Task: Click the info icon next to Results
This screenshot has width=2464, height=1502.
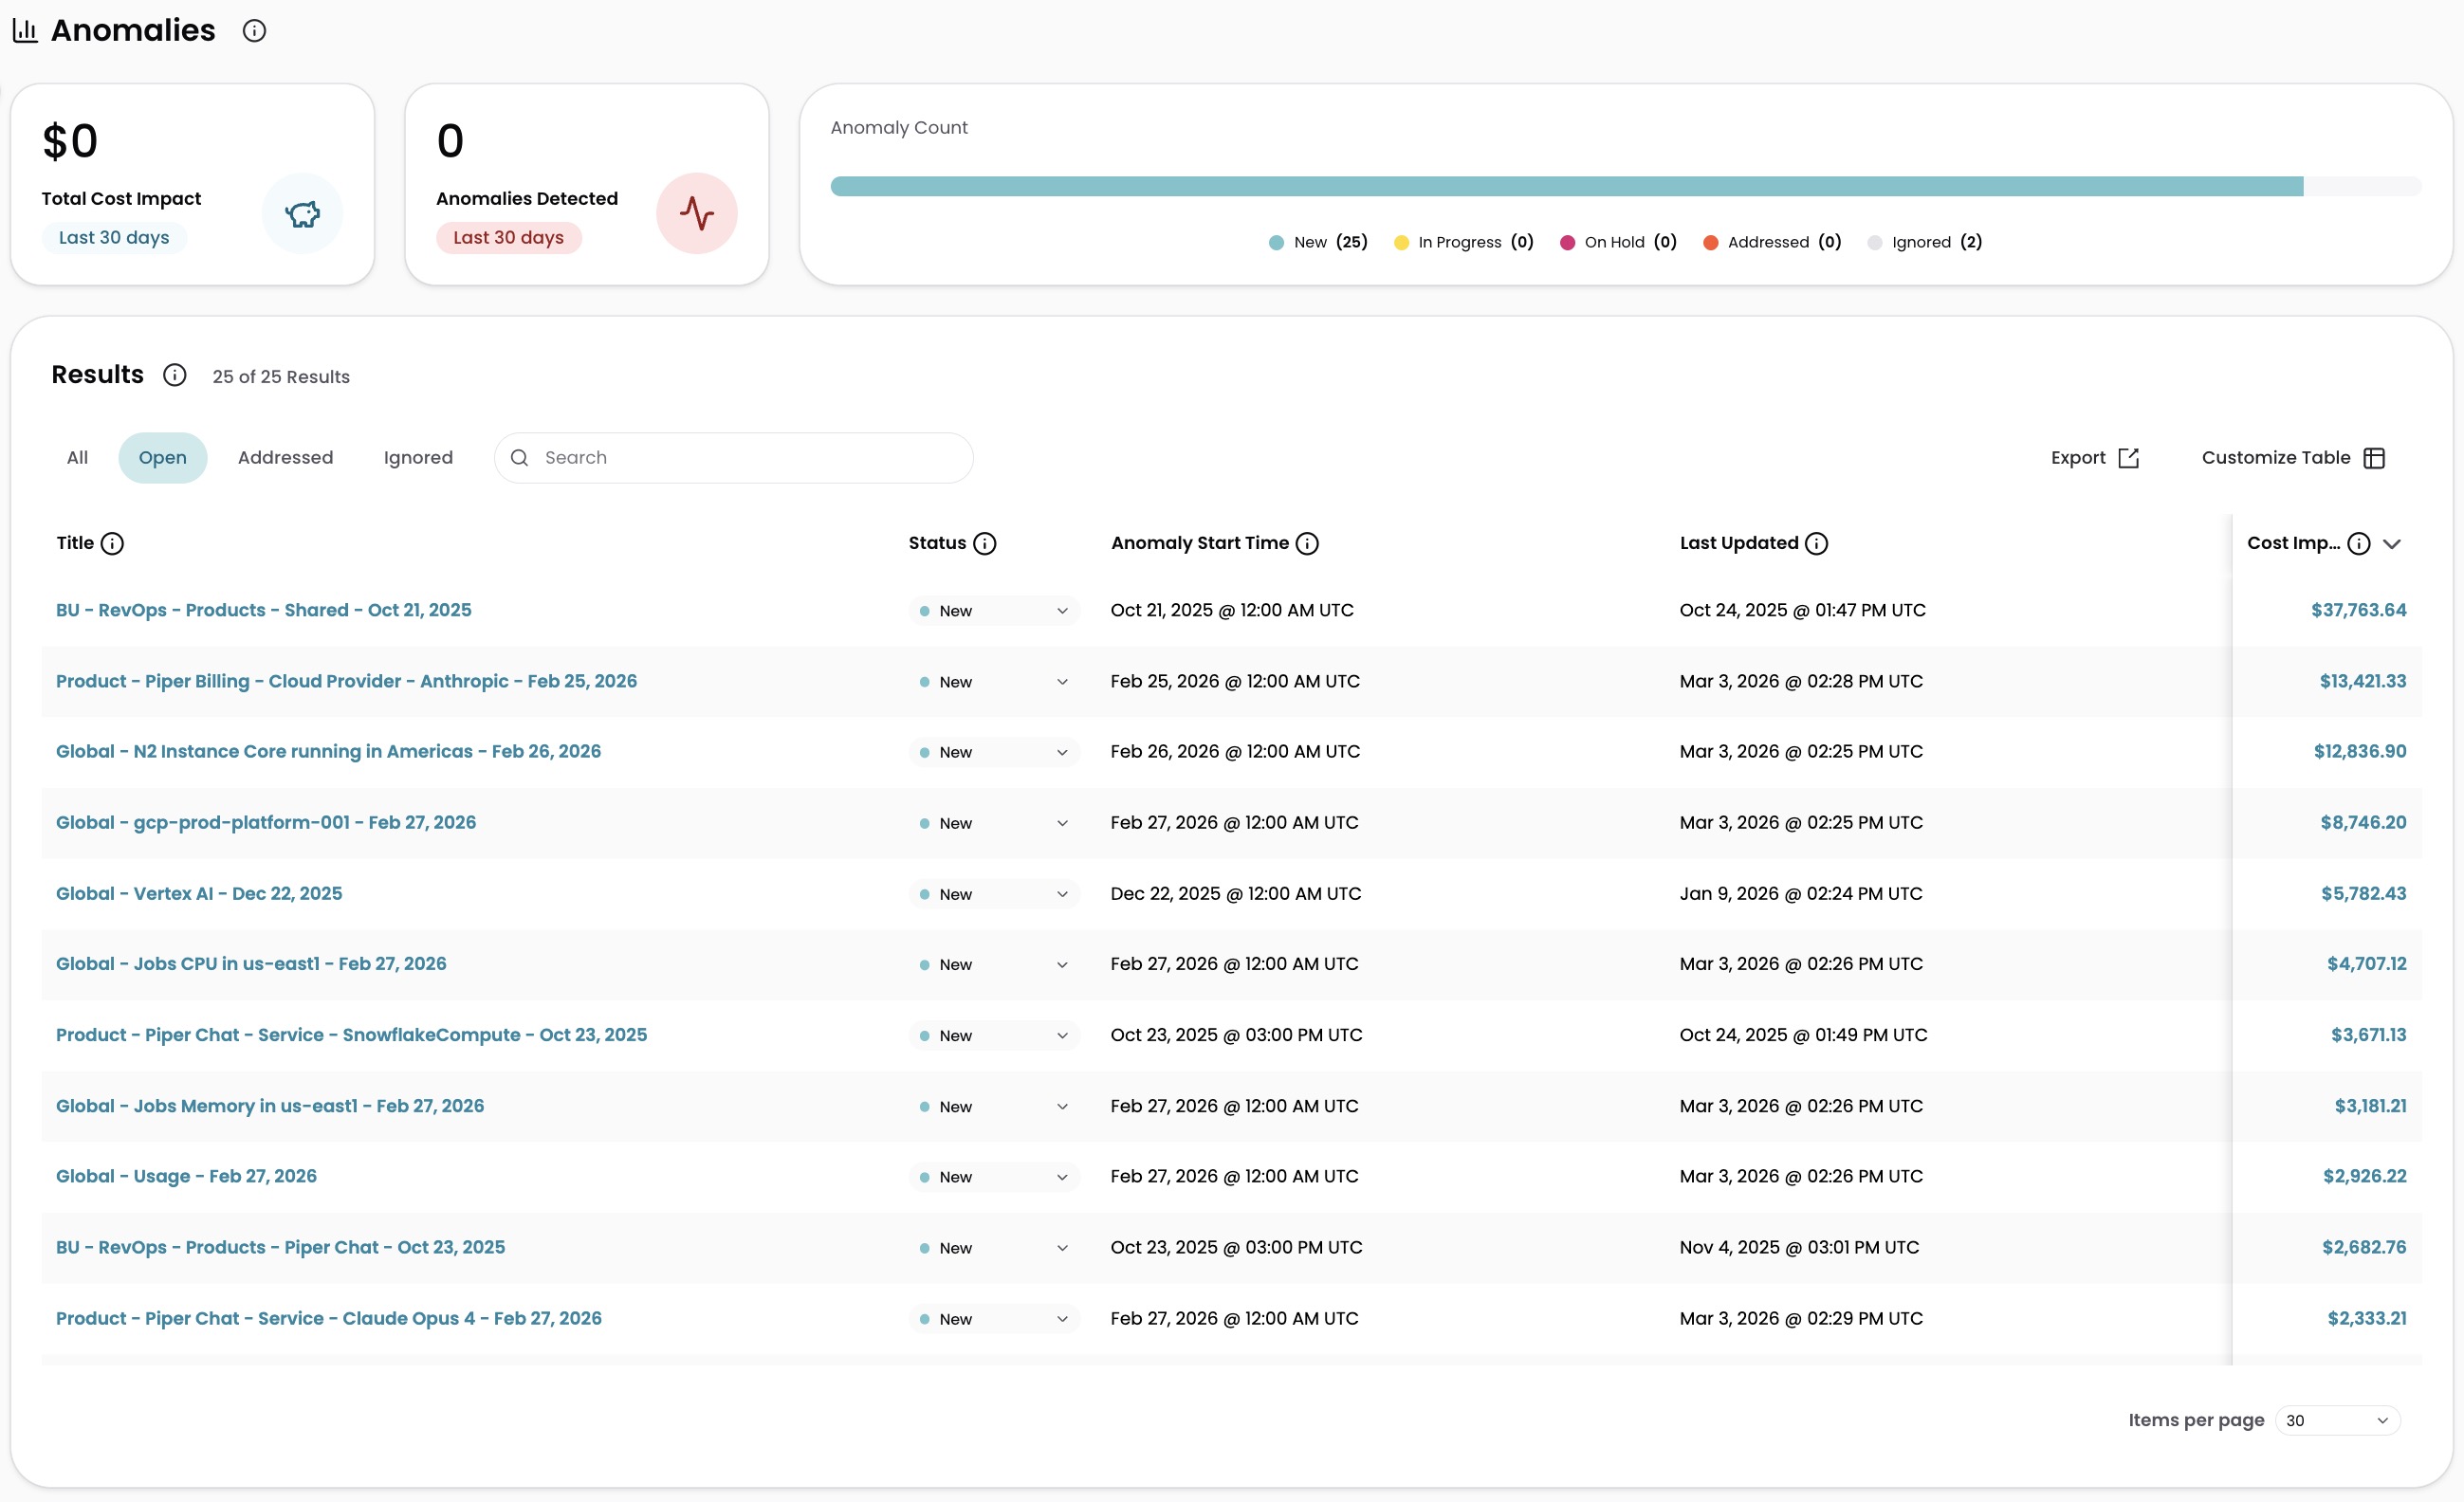Action: pos(175,375)
